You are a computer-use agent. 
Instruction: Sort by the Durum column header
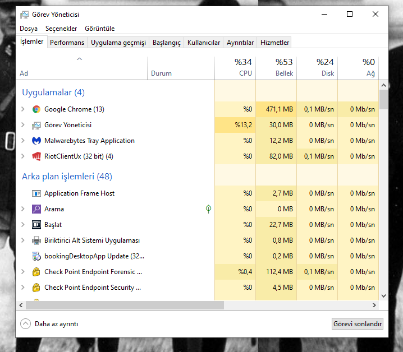181,68
